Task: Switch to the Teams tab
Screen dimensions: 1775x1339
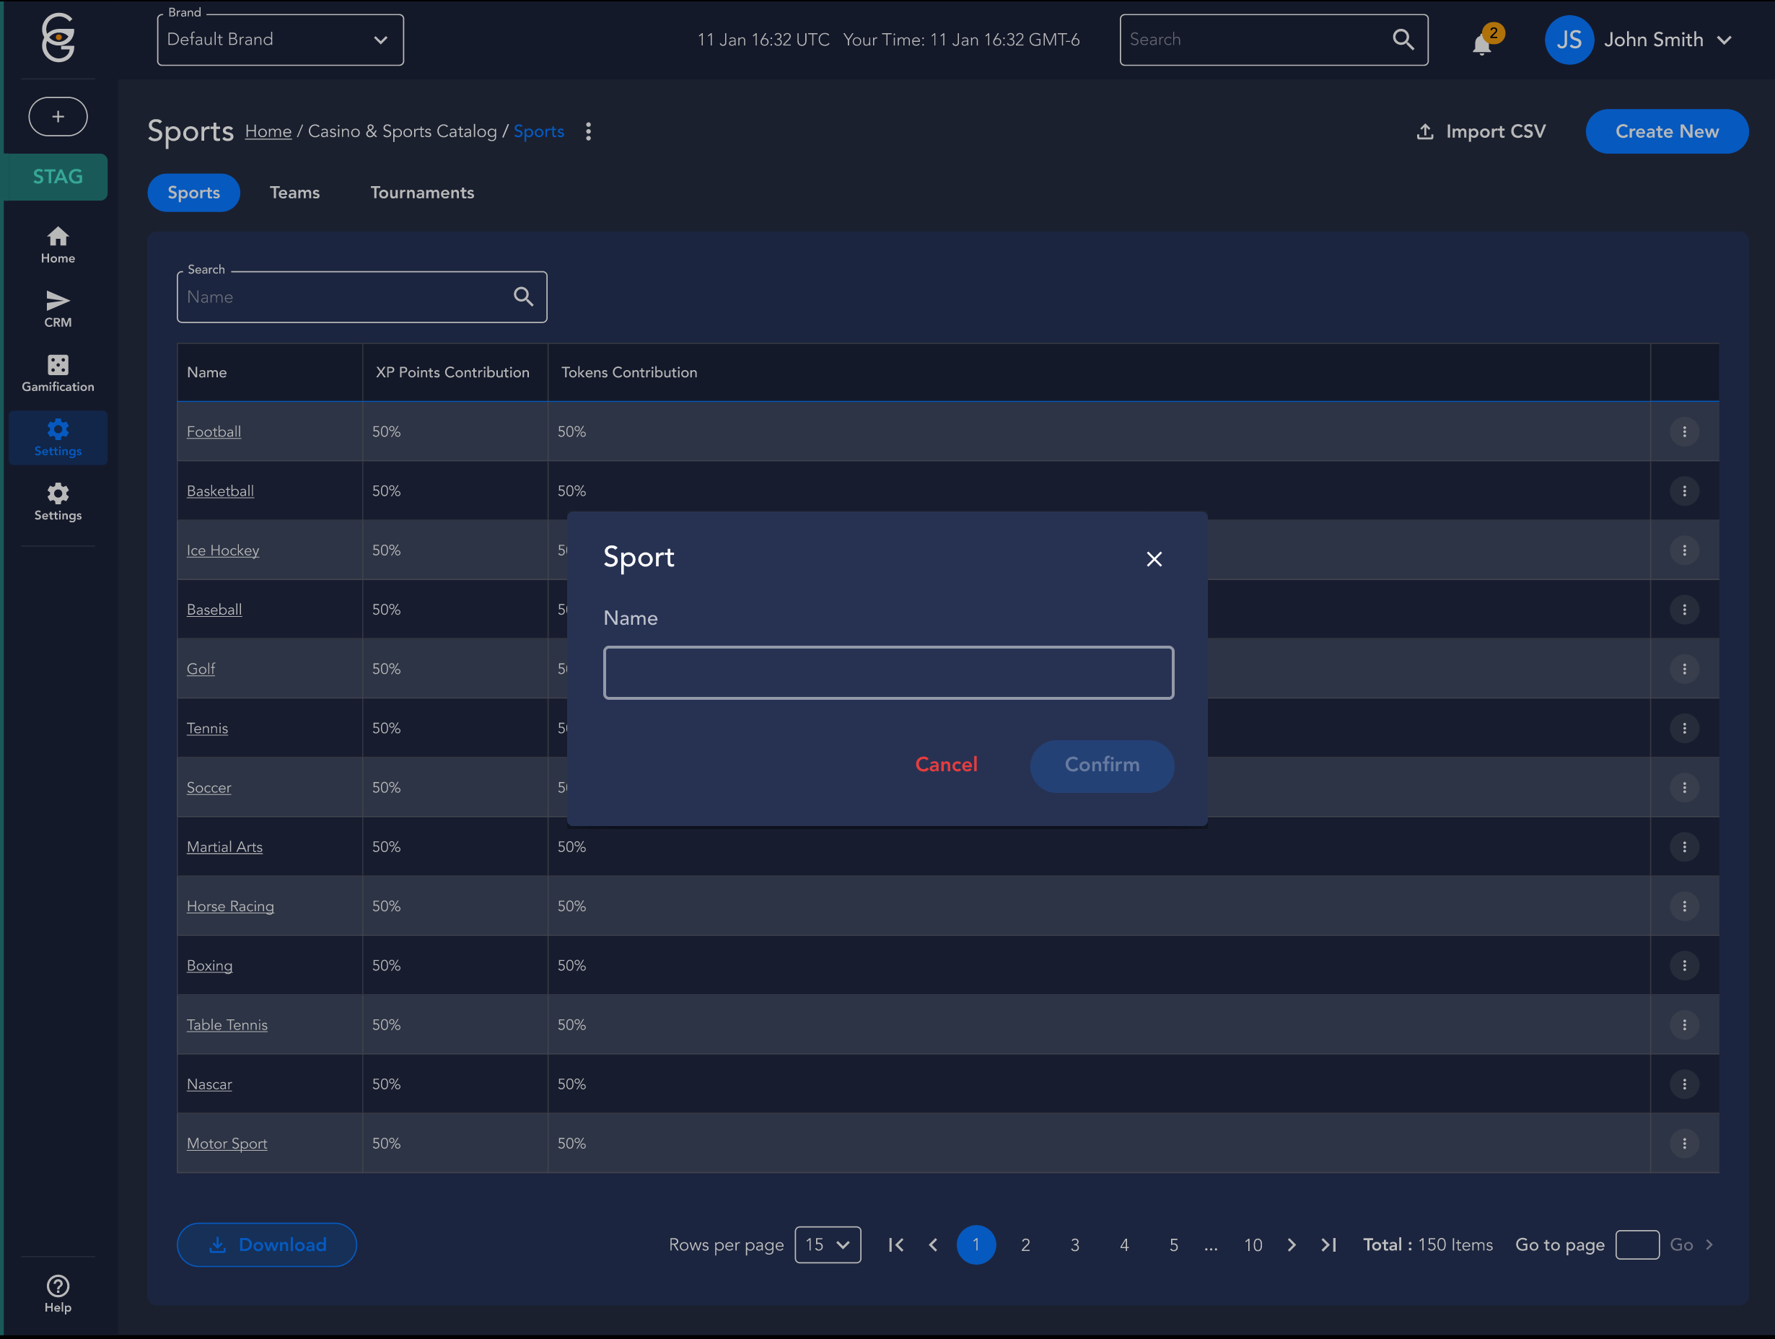Action: coord(294,193)
